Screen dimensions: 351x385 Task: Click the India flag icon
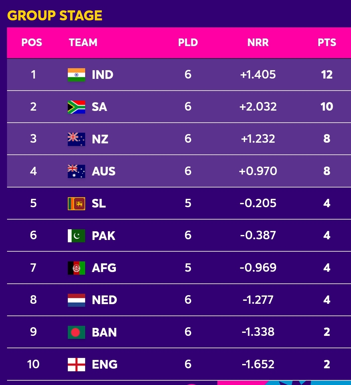point(76,75)
